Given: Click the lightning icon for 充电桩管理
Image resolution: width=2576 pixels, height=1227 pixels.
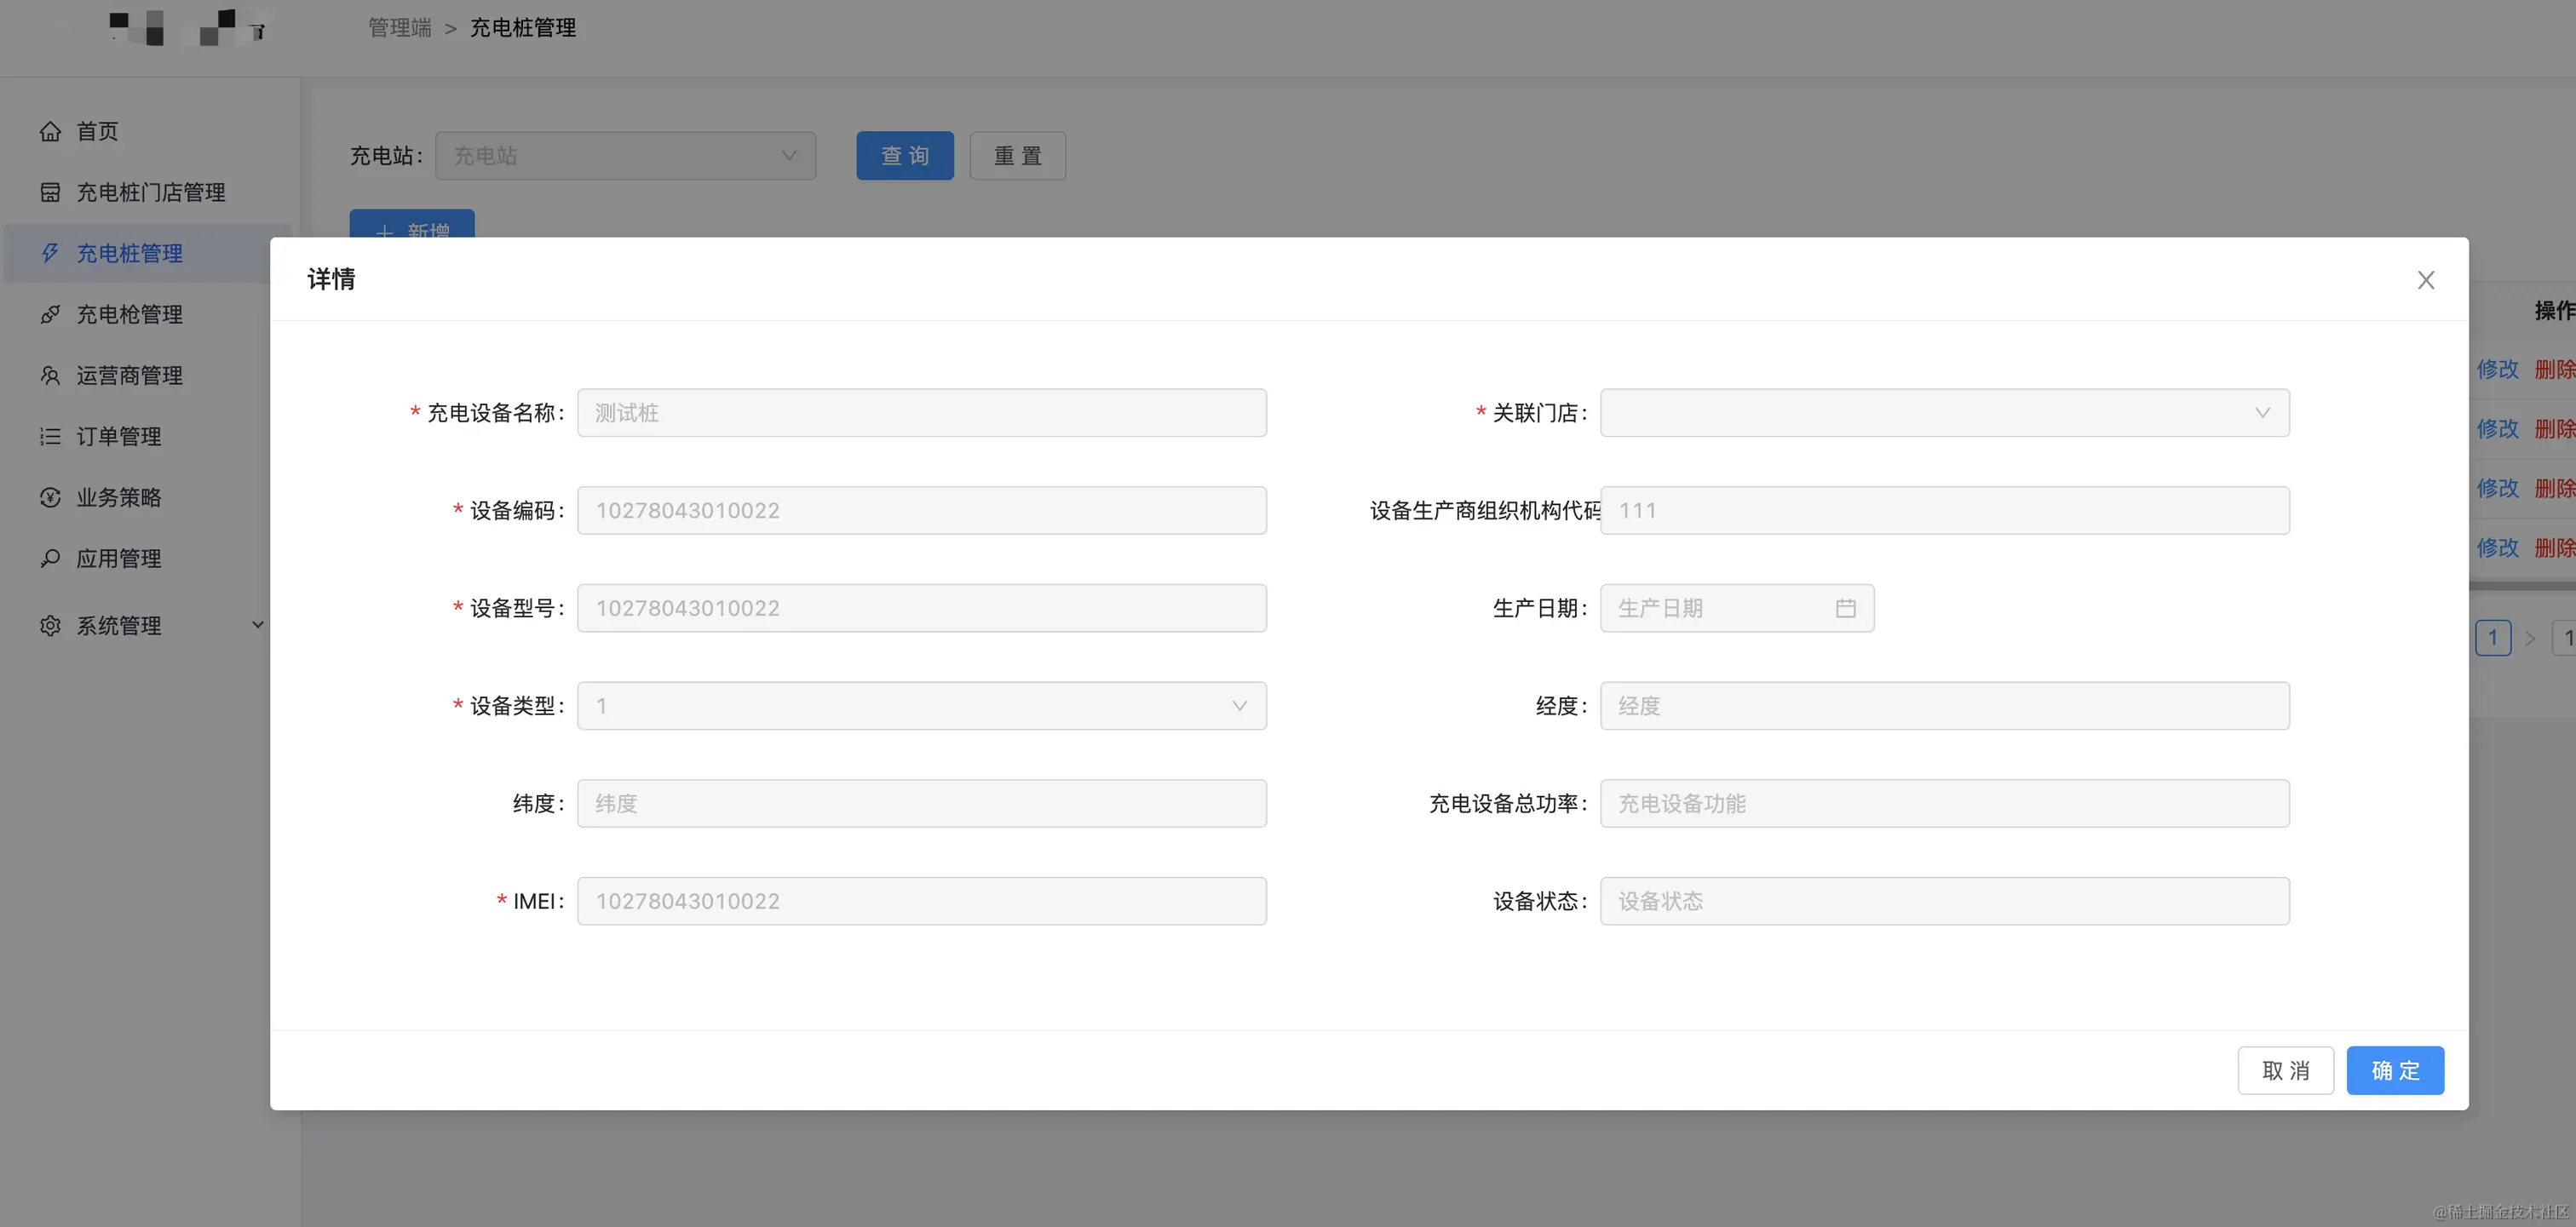Looking at the screenshot, I should (50, 253).
